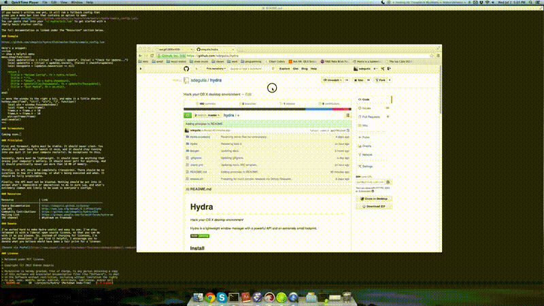
Task: Open README.md file in the file list
Action: [x=199, y=172]
